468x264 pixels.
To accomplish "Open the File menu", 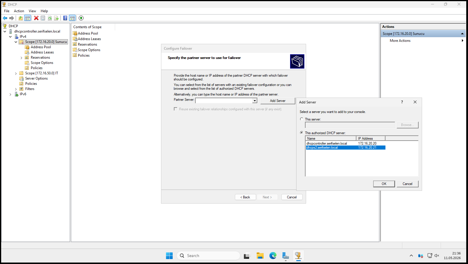I will [7, 11].
